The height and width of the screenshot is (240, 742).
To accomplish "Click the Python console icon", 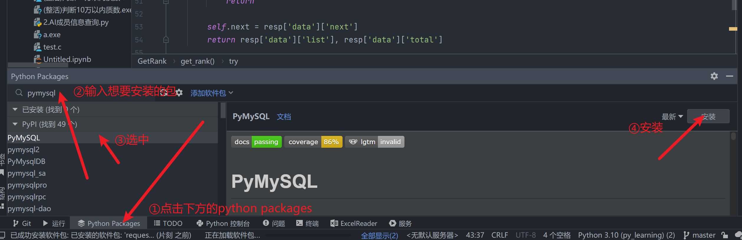I will pyautogui.click(x=200, y=223).
